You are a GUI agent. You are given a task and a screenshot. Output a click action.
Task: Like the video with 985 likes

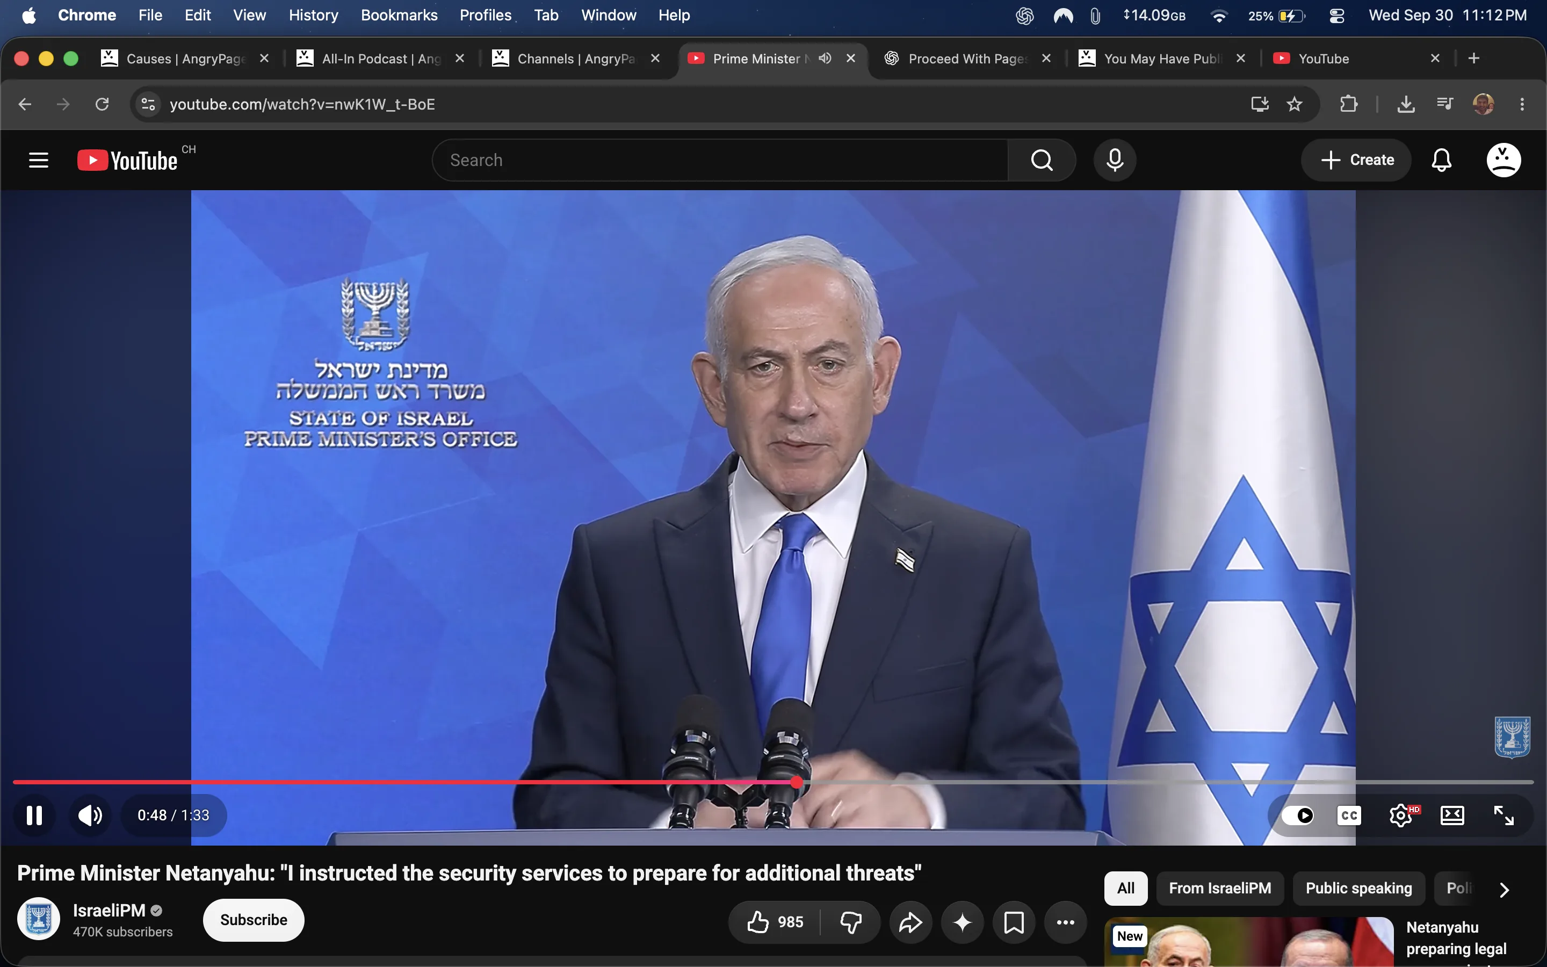(x=775, y=921)
